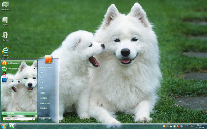The width and height of the screenshot is (207, 129).
Task: Open the volume speaker tray icon
Action: pyautogui.click(x=192, y=126)
